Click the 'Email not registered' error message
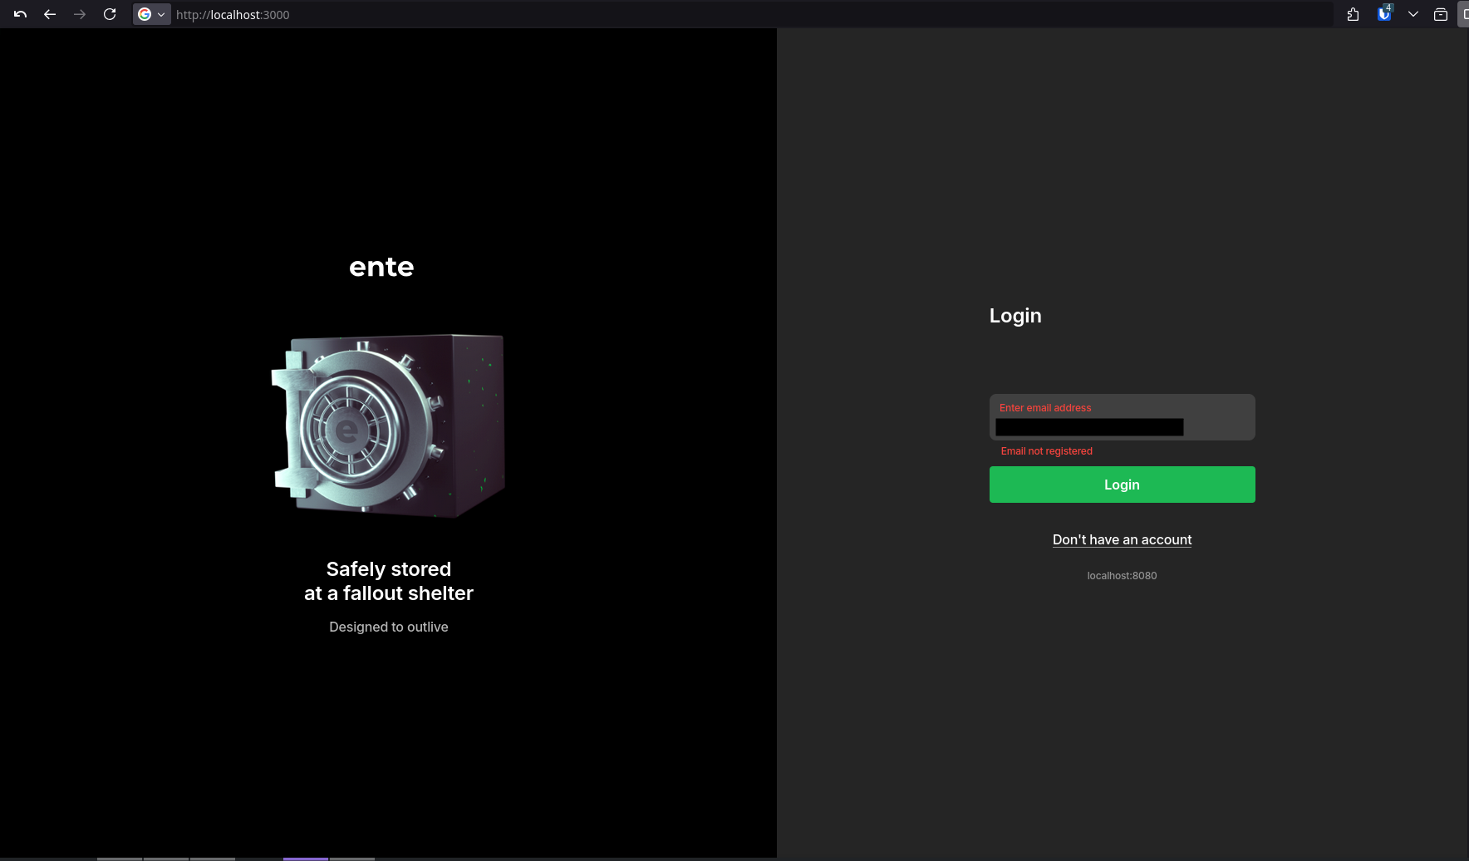The height and width of the screenshot is (861, 1469). coord(1047,451)
